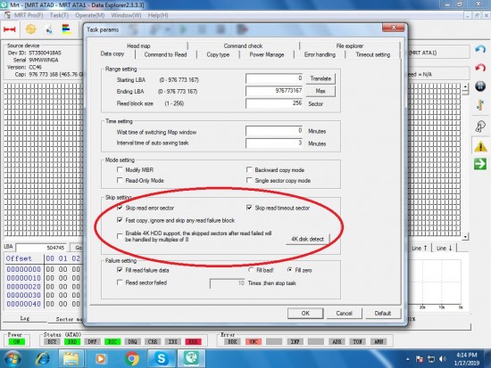Enable the Read-Only Mode checkbox

point(120,180)
